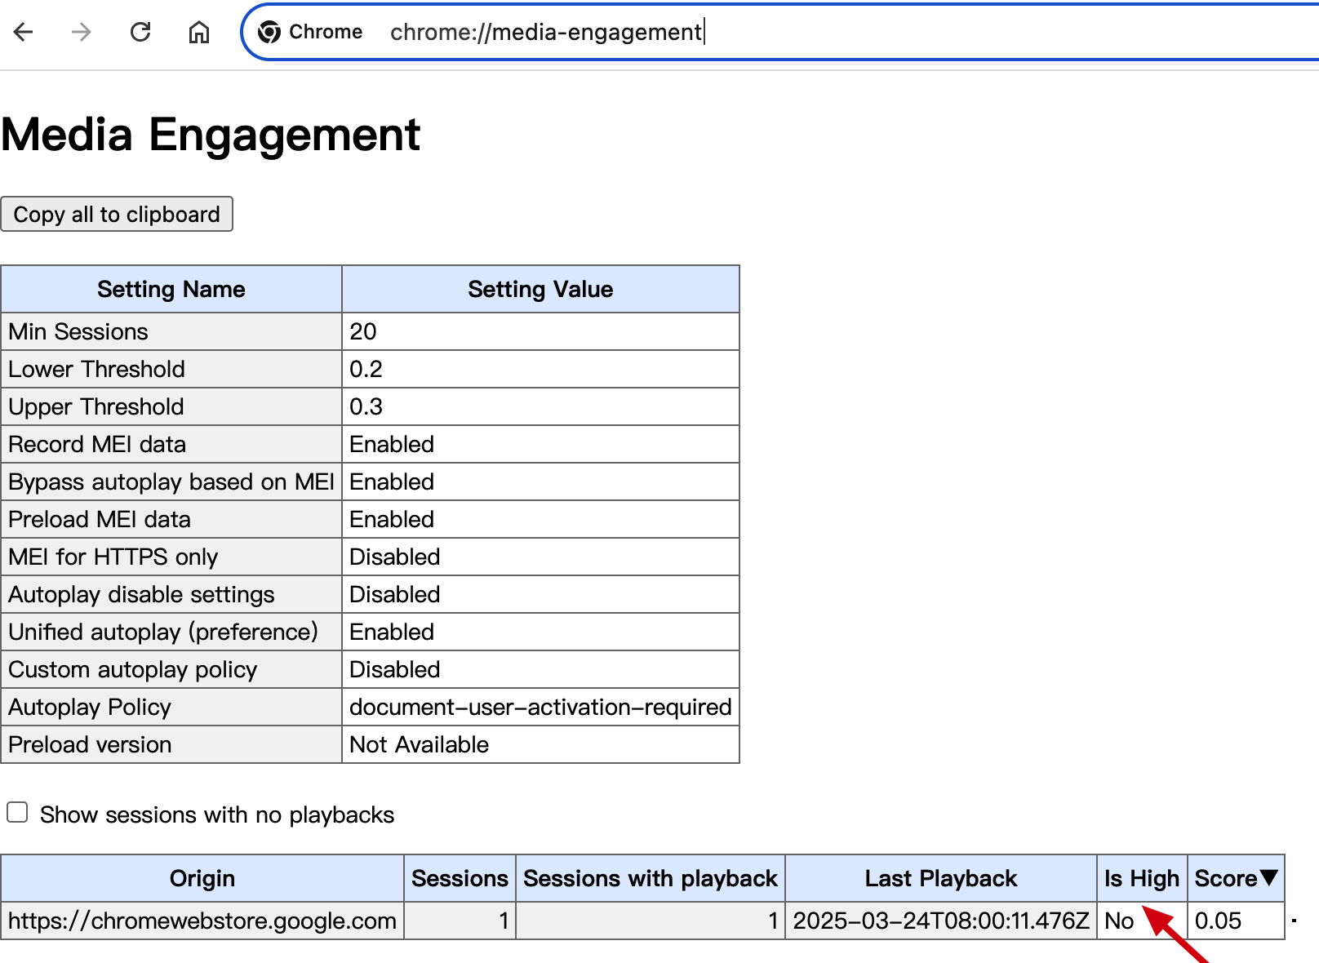Select the Autoplay Policy value cell
Screen dimensions: 1319x963
(x=540, y=707)
